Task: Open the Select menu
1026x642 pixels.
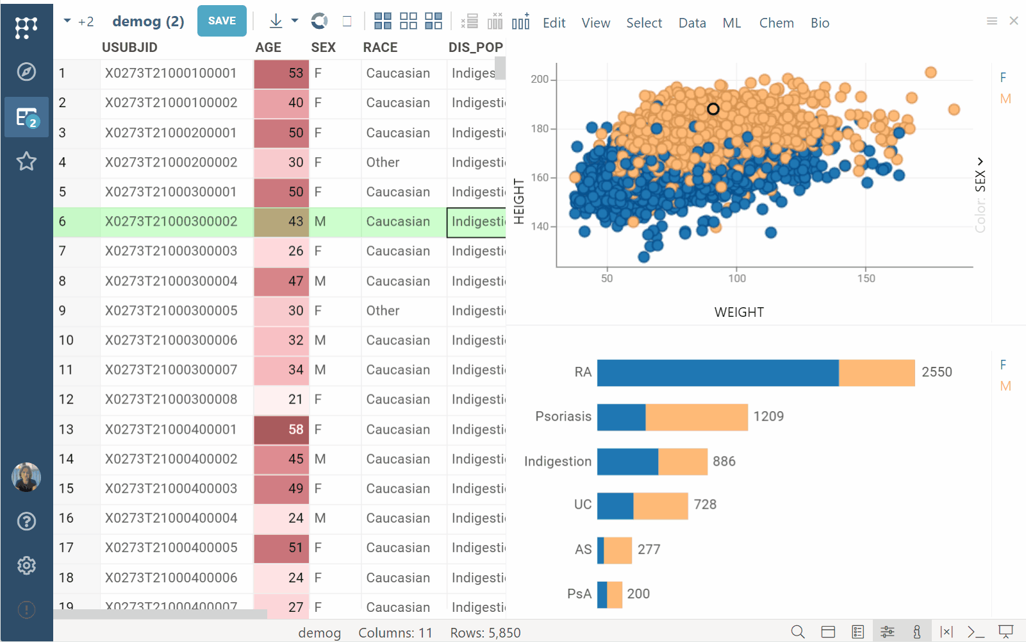Action: 643,23
